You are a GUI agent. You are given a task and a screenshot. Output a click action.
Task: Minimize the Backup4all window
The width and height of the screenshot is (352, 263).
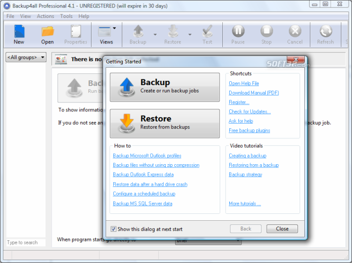point(314,4)
